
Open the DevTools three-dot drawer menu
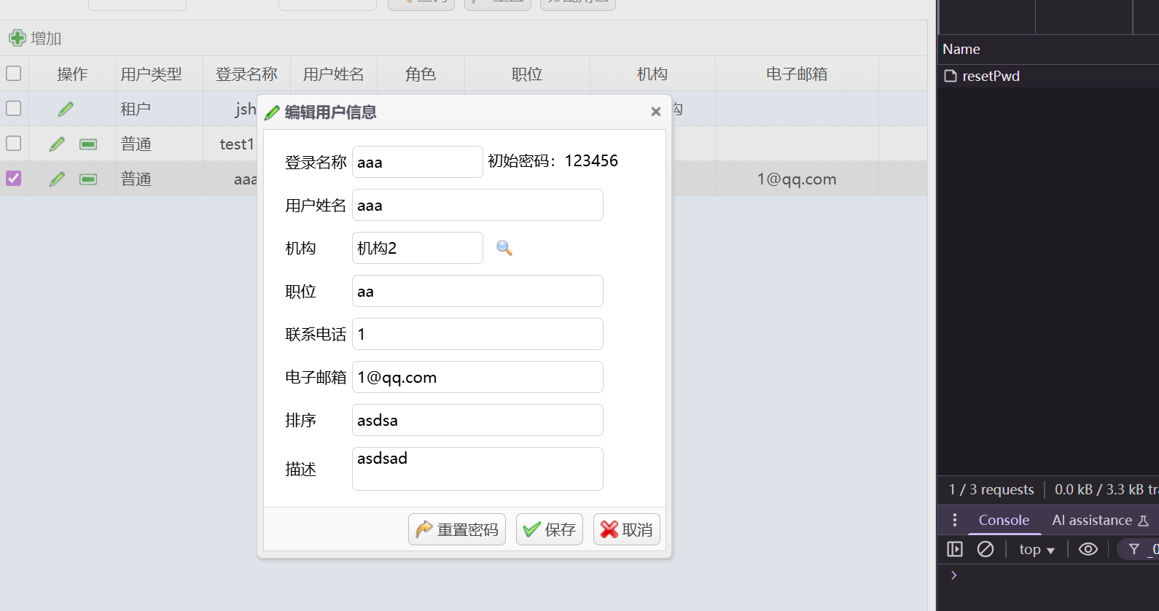[x=954, y=520]
